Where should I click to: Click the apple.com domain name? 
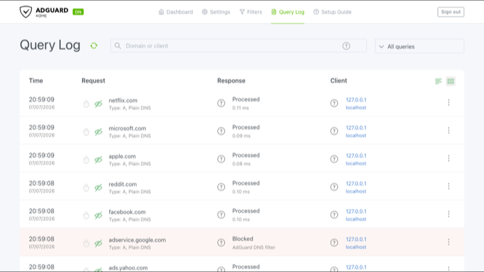click(x=122, y=156)
